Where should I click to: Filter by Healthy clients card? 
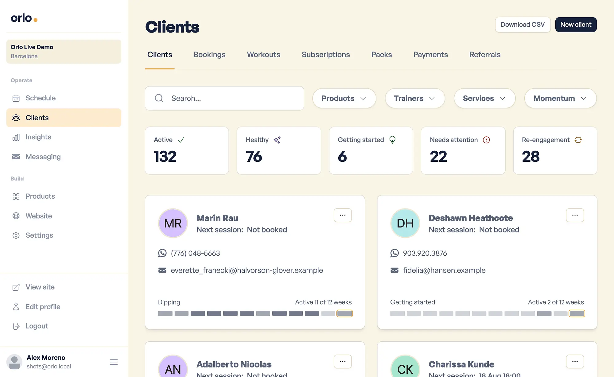pos(279,150)
